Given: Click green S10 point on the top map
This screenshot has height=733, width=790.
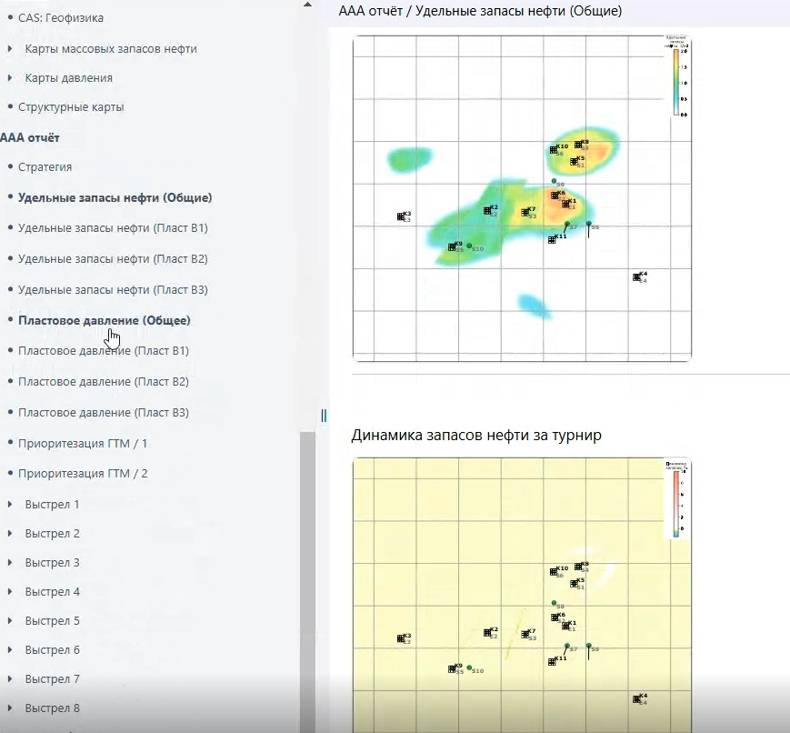Looking at the screenshot, I should 469,246.
